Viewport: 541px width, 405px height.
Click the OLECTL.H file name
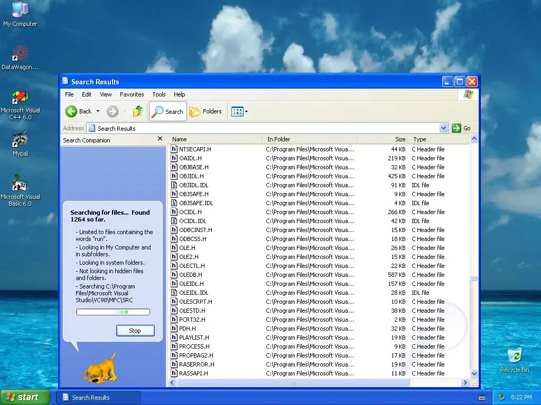[192, 266]
